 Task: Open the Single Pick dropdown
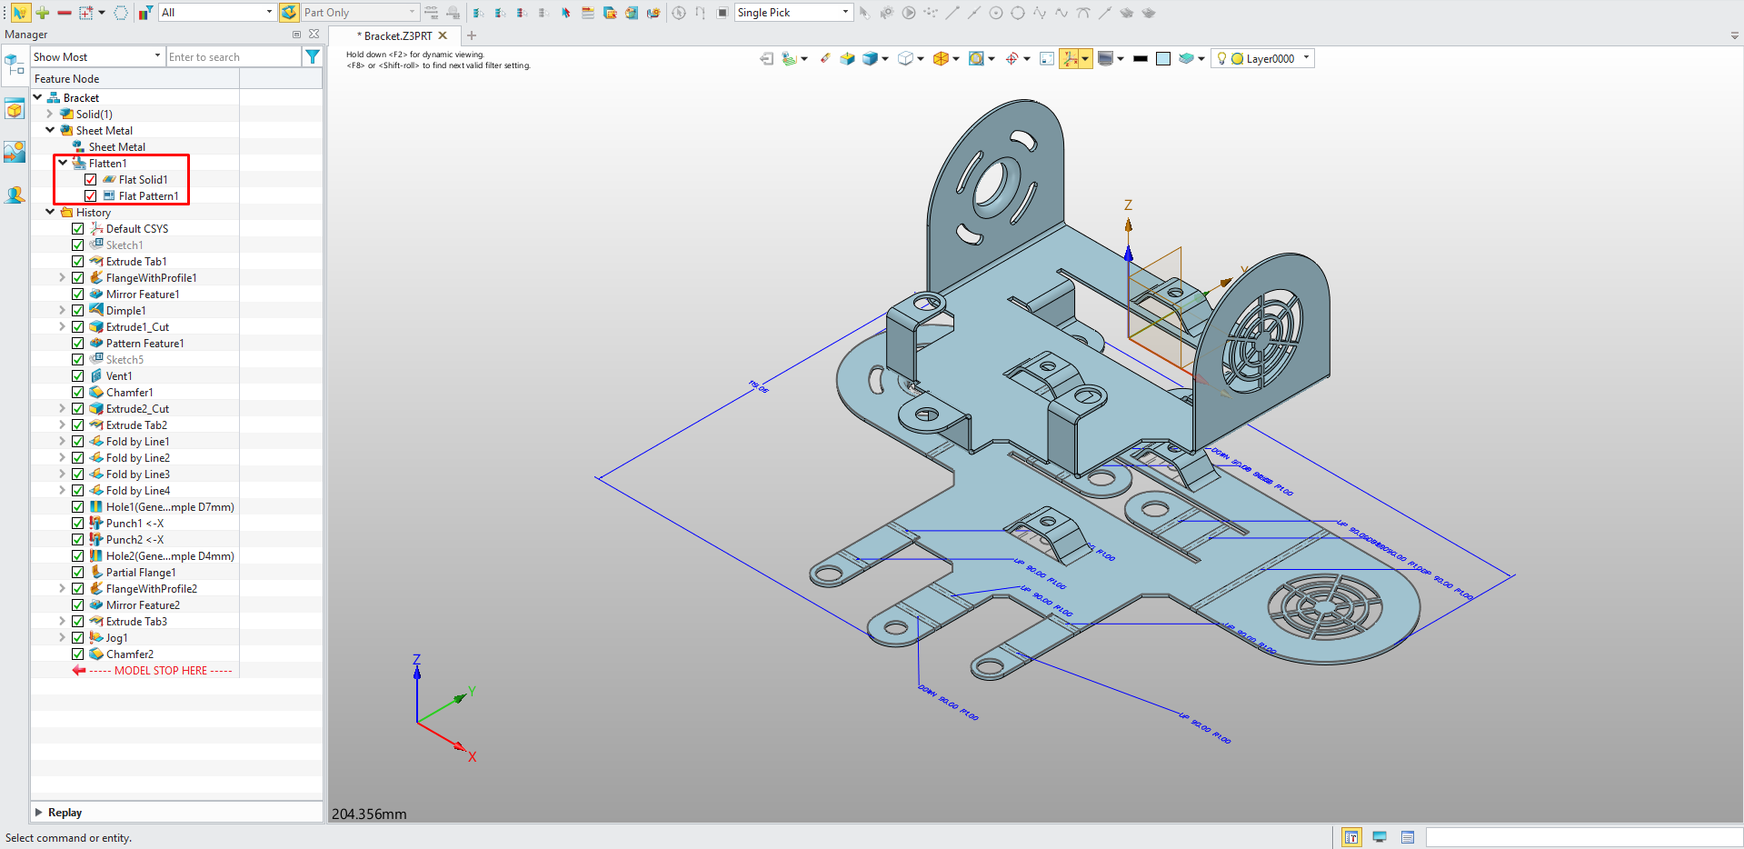click(793, 13)
